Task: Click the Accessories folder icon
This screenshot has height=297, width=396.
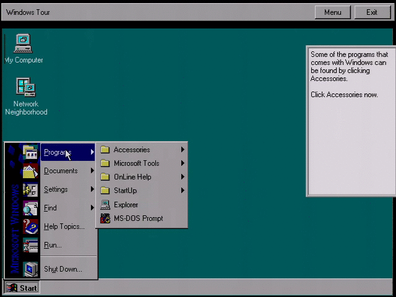Action: click(x=105, y=150)
